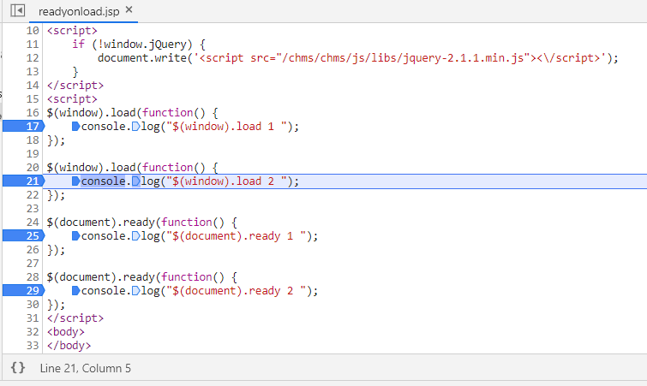Click solid inline breakpoint marker on line 21
The image size is (647, 386).
click(76, 181)
